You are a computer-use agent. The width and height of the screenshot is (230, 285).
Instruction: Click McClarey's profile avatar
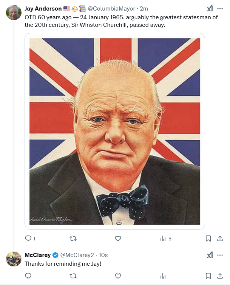pyautogui.click(x=14, y=259)
